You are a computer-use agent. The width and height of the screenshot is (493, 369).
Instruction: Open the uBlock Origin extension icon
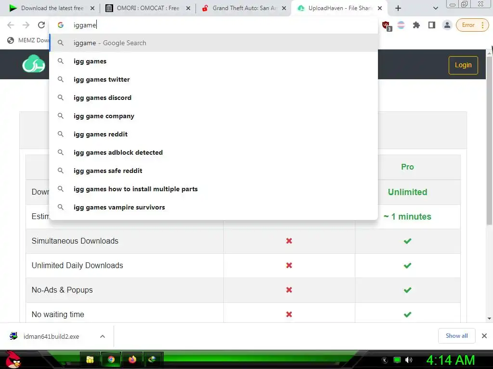tap(387, 25)
